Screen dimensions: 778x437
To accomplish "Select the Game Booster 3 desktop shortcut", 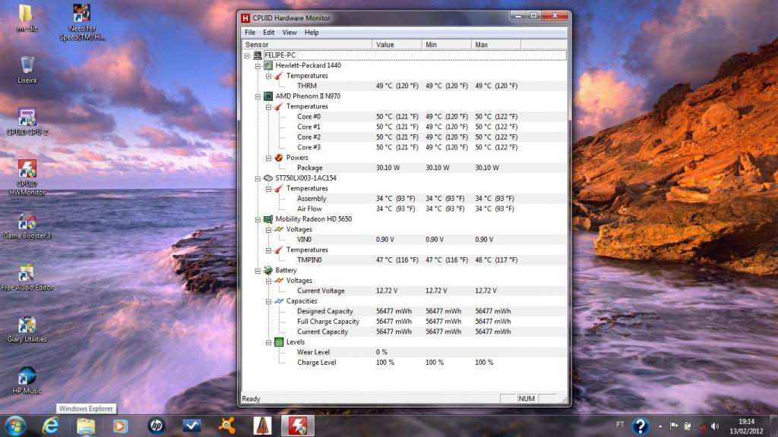I will 27,226.
